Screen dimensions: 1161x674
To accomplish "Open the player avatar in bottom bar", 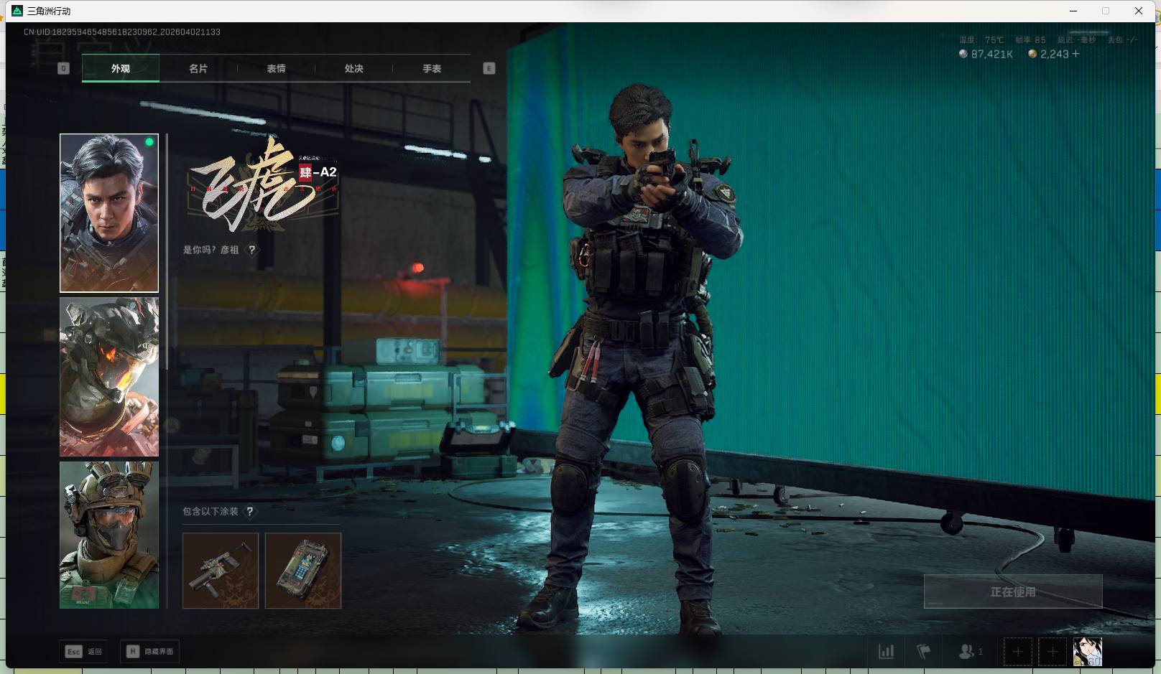I will point(1088,652).
